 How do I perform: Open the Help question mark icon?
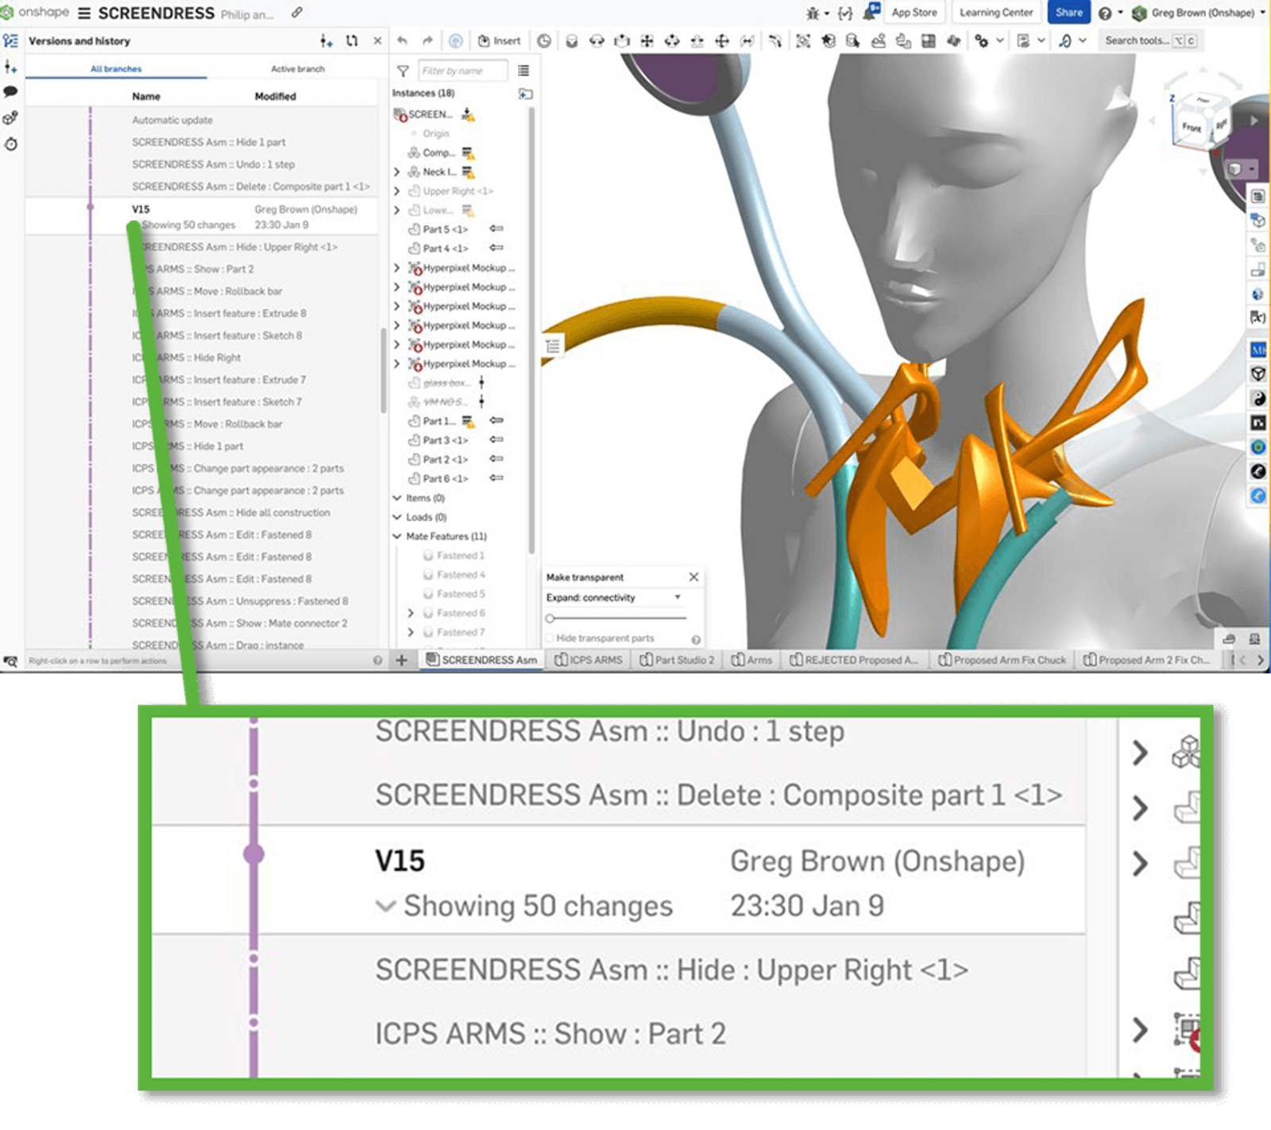(1104, 13)
